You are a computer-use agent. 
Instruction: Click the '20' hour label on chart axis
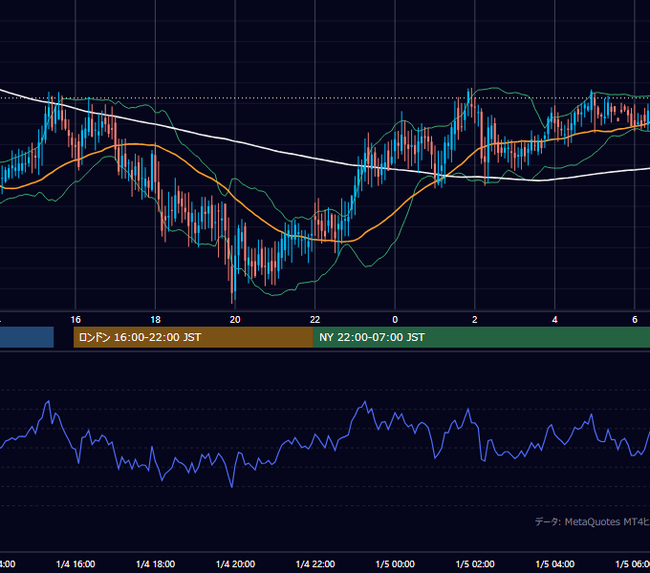[x=235, y=320]
